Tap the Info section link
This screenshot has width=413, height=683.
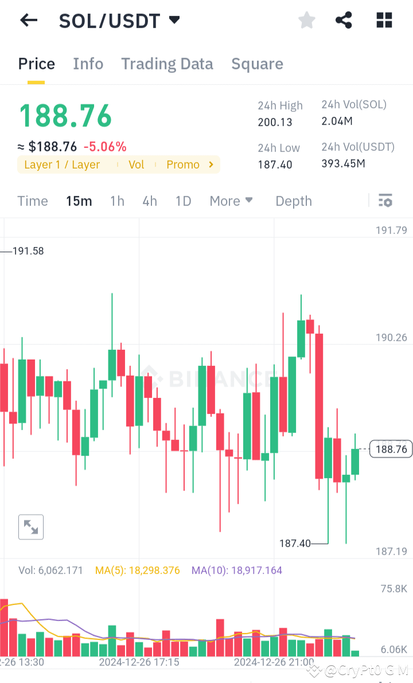(x=88, y=64)
